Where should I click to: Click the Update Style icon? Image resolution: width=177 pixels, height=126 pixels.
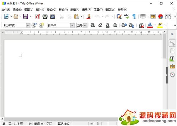(x=34, y=25)
